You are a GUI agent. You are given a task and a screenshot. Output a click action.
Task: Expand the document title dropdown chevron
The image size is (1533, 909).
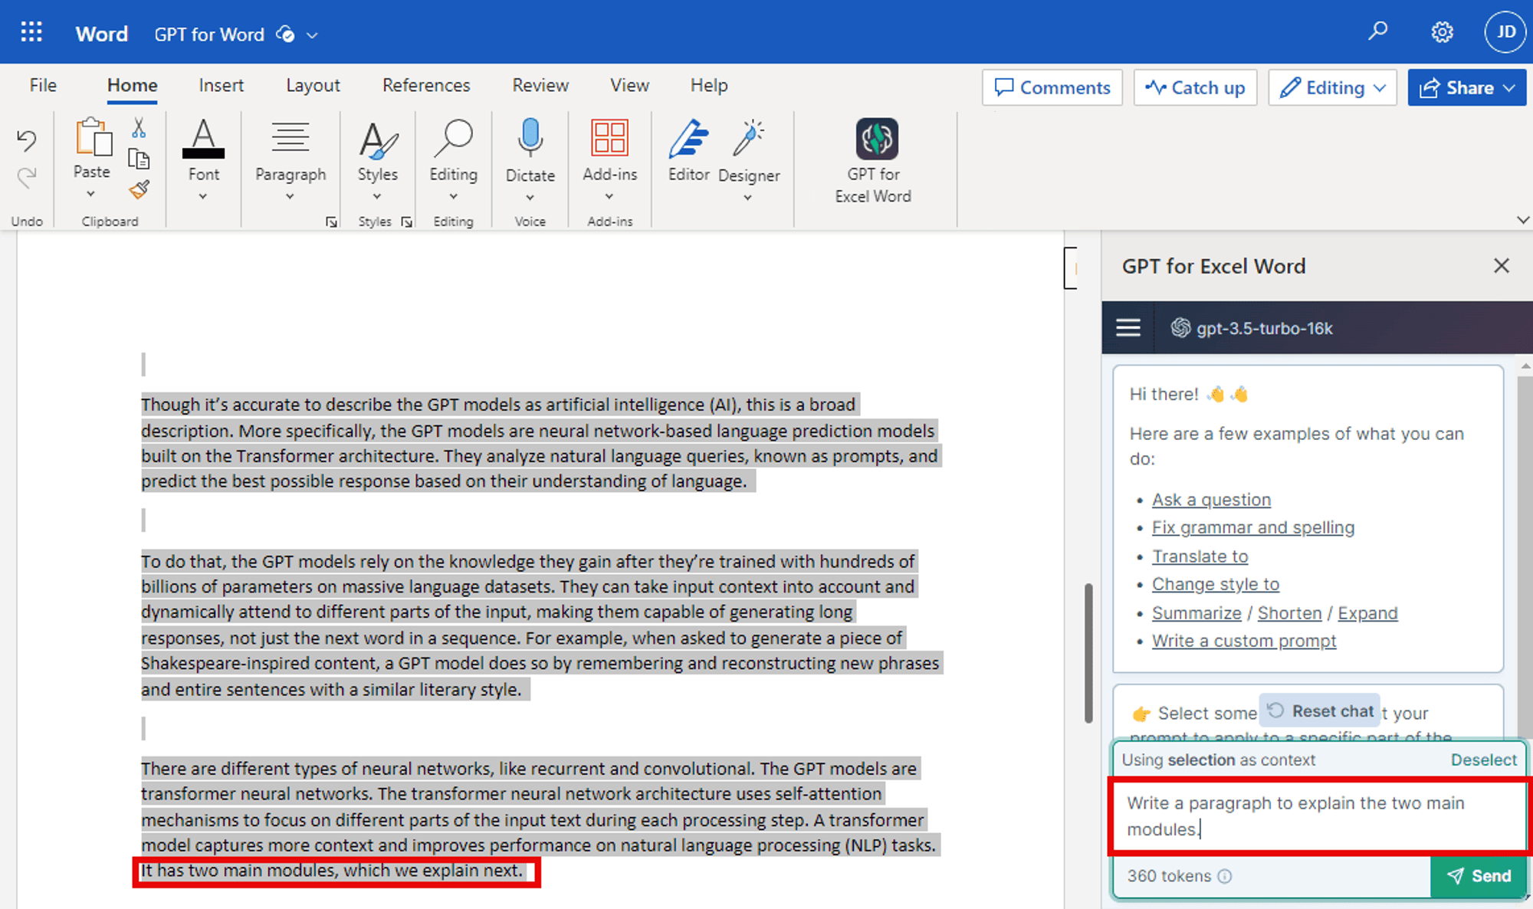pos(312,35)
